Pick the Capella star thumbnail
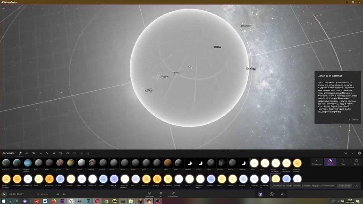The height and width of the screenshot is (204, 363). tap(233, 179)
